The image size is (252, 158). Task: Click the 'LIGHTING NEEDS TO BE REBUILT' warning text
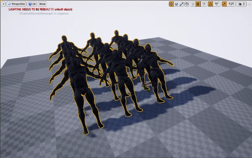tap(40, 9)
